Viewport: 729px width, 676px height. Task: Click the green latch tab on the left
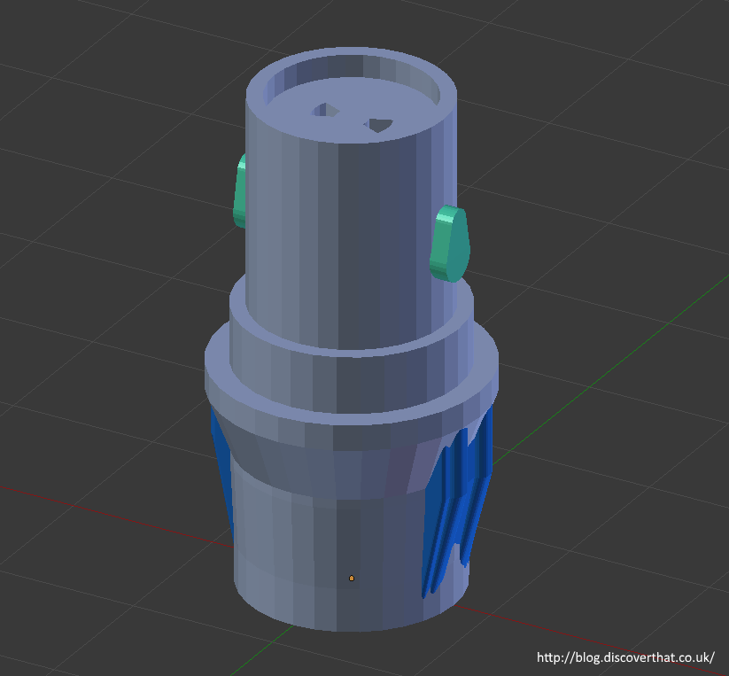click(x=239, y=188)
